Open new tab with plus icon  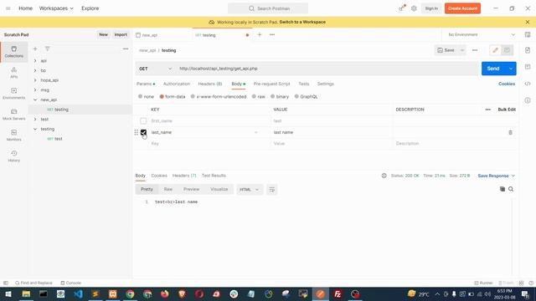click(260, 34)
